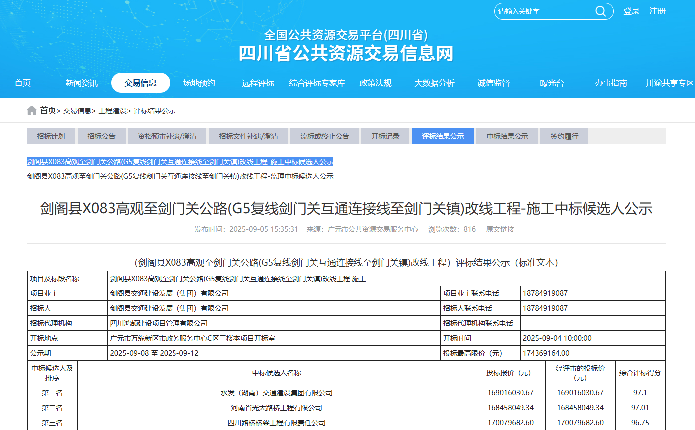
Task: Open the 曝光台 section
Action: [551, 83]
